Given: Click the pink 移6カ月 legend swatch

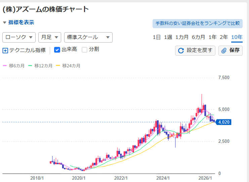Looking at the screenshot, I should (5, 66).
